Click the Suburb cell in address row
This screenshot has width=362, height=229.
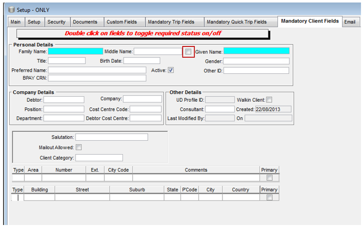137,198
